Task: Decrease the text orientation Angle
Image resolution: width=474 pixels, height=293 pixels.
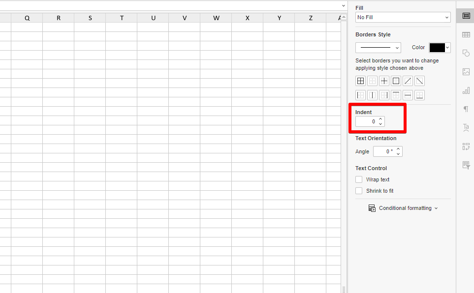Action: pyautogui.click(x=398, y=154)
